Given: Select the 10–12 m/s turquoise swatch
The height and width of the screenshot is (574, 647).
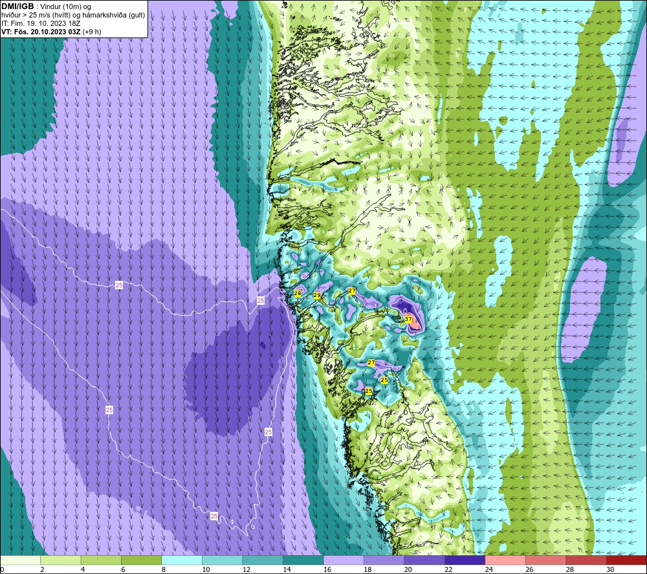Looking at the screenshot, I should click(x=223, y=560).
